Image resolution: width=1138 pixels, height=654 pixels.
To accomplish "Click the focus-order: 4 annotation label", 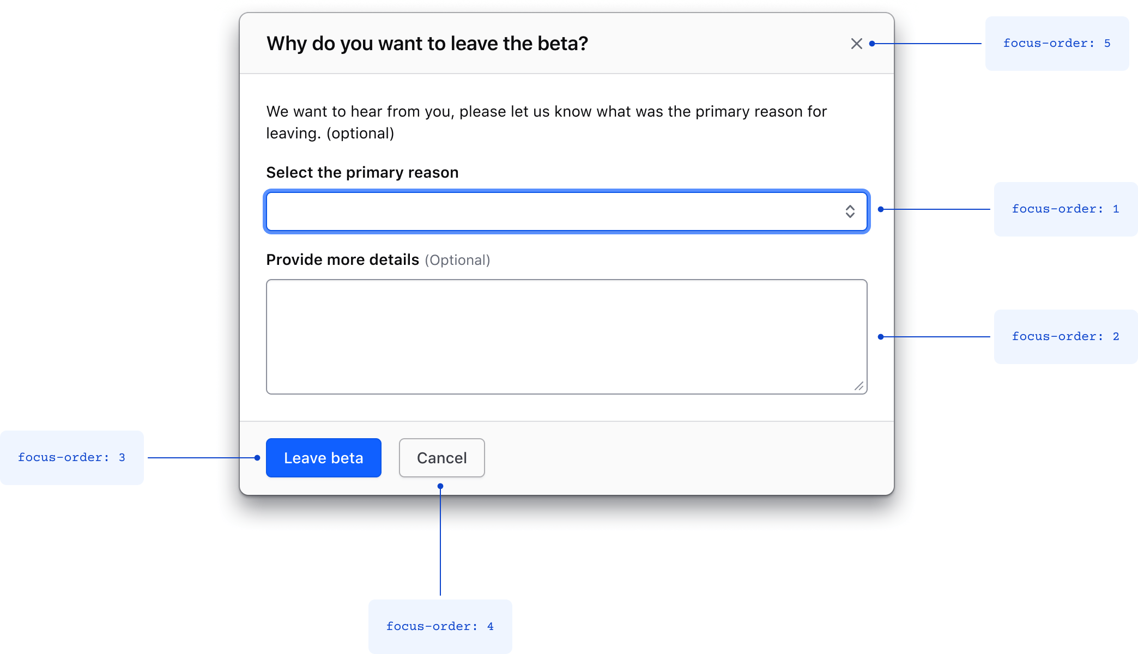I will point(440,626).
